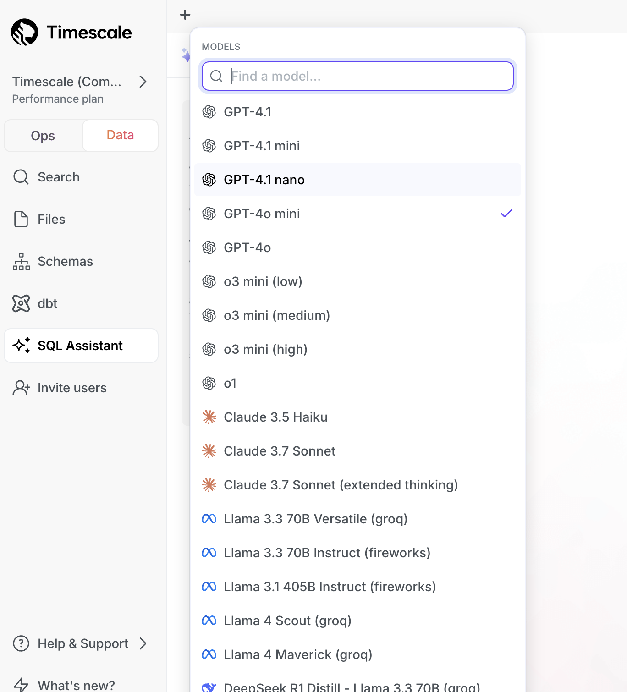Viewport: 627px width, 692px height.
Task: Click the Invite users link
Action: [81, 388]
